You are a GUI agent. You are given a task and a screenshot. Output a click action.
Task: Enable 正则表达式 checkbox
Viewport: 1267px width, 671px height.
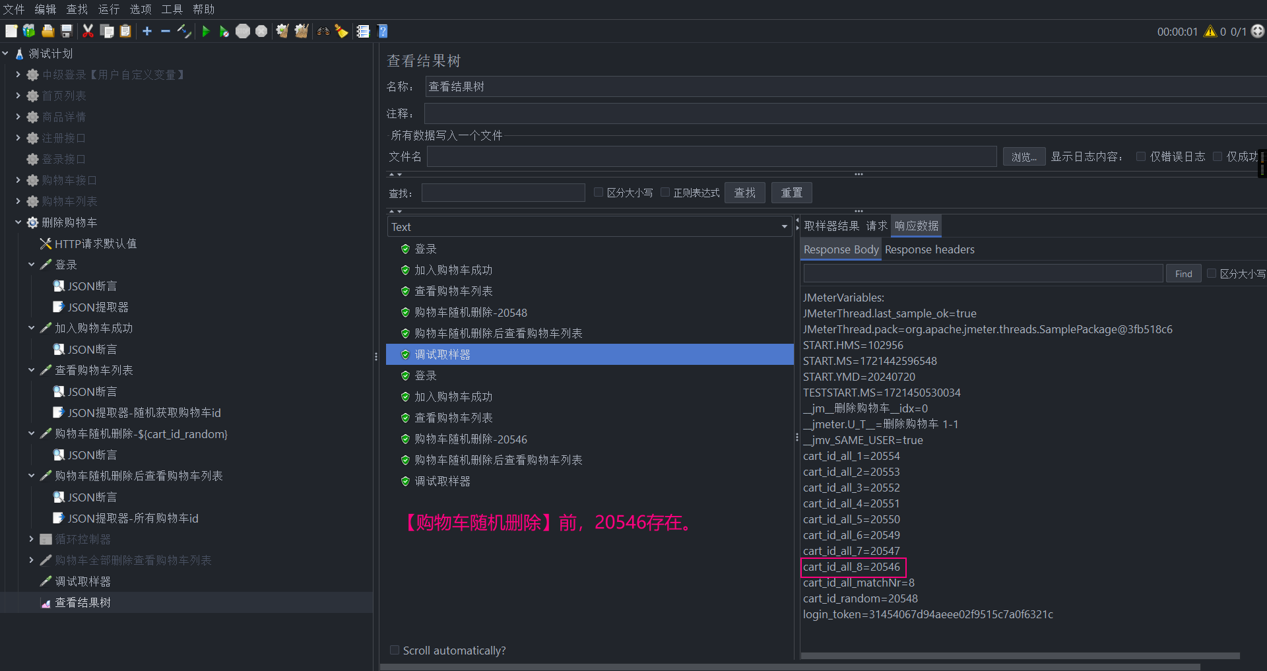(x=665, y=192)
